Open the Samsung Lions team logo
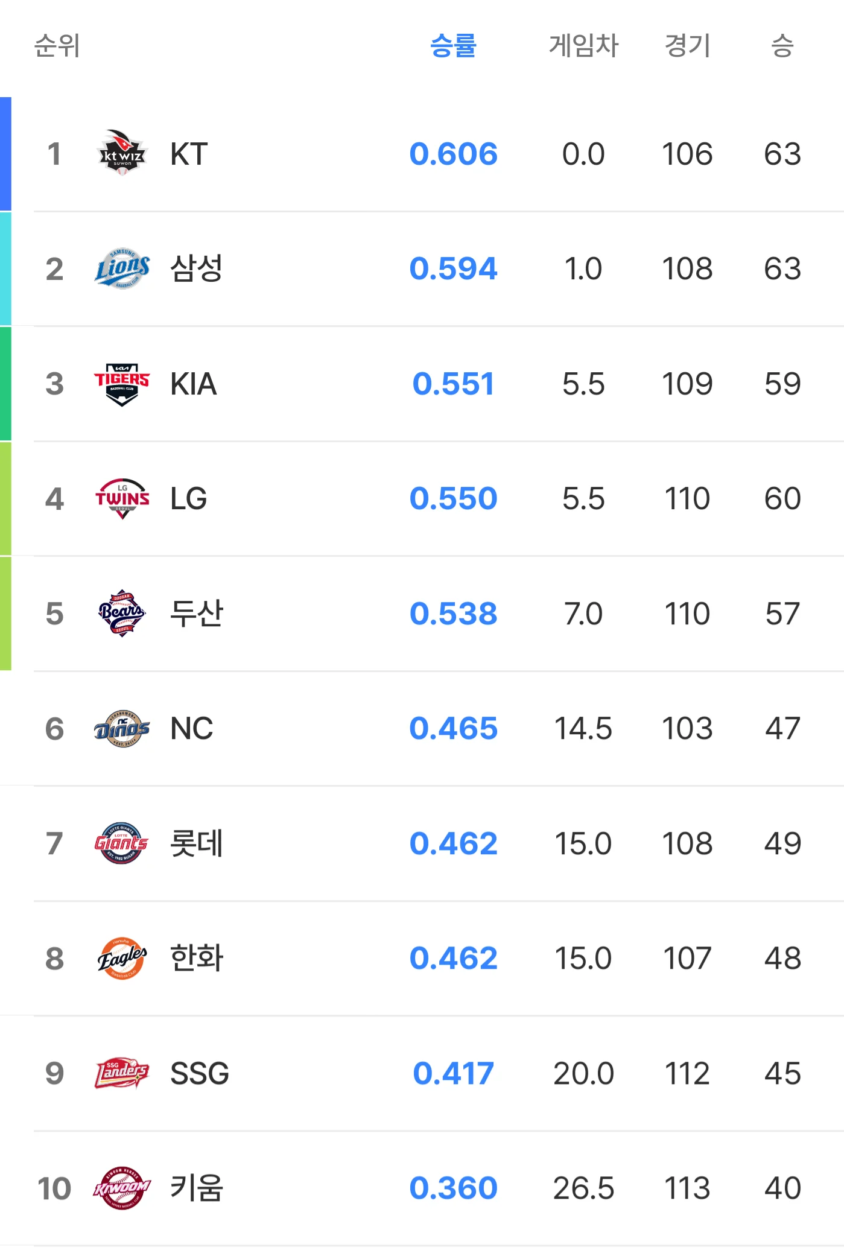The image size is (844, 1256). [x=122, y=268]
